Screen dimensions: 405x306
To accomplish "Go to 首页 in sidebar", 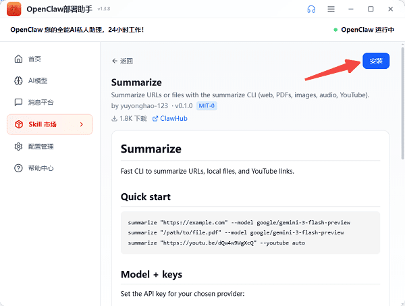I will tap(34, 59).
